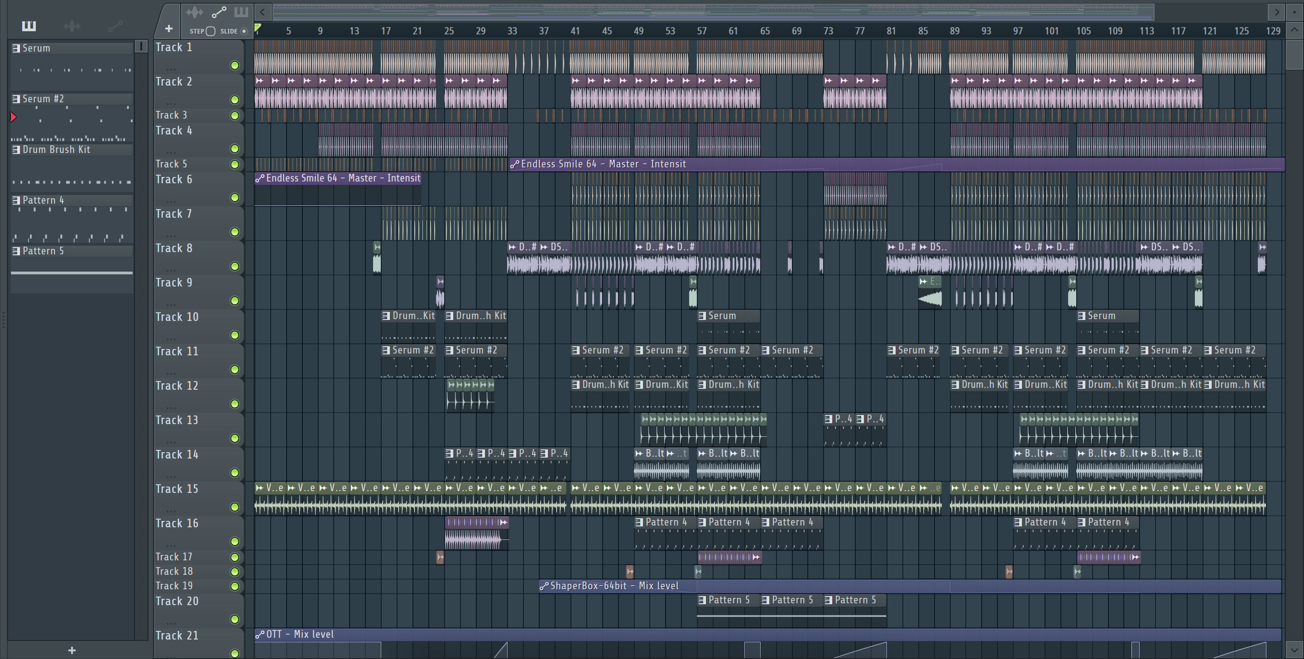
Task: Click the first audio clip on Track 8
Action: 377,257
